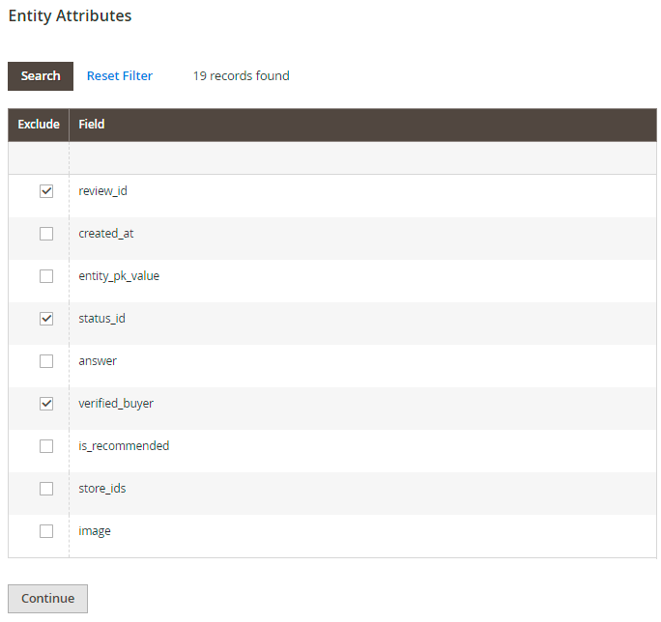Enable exclude for entity_pk_value

coord(46,276)
